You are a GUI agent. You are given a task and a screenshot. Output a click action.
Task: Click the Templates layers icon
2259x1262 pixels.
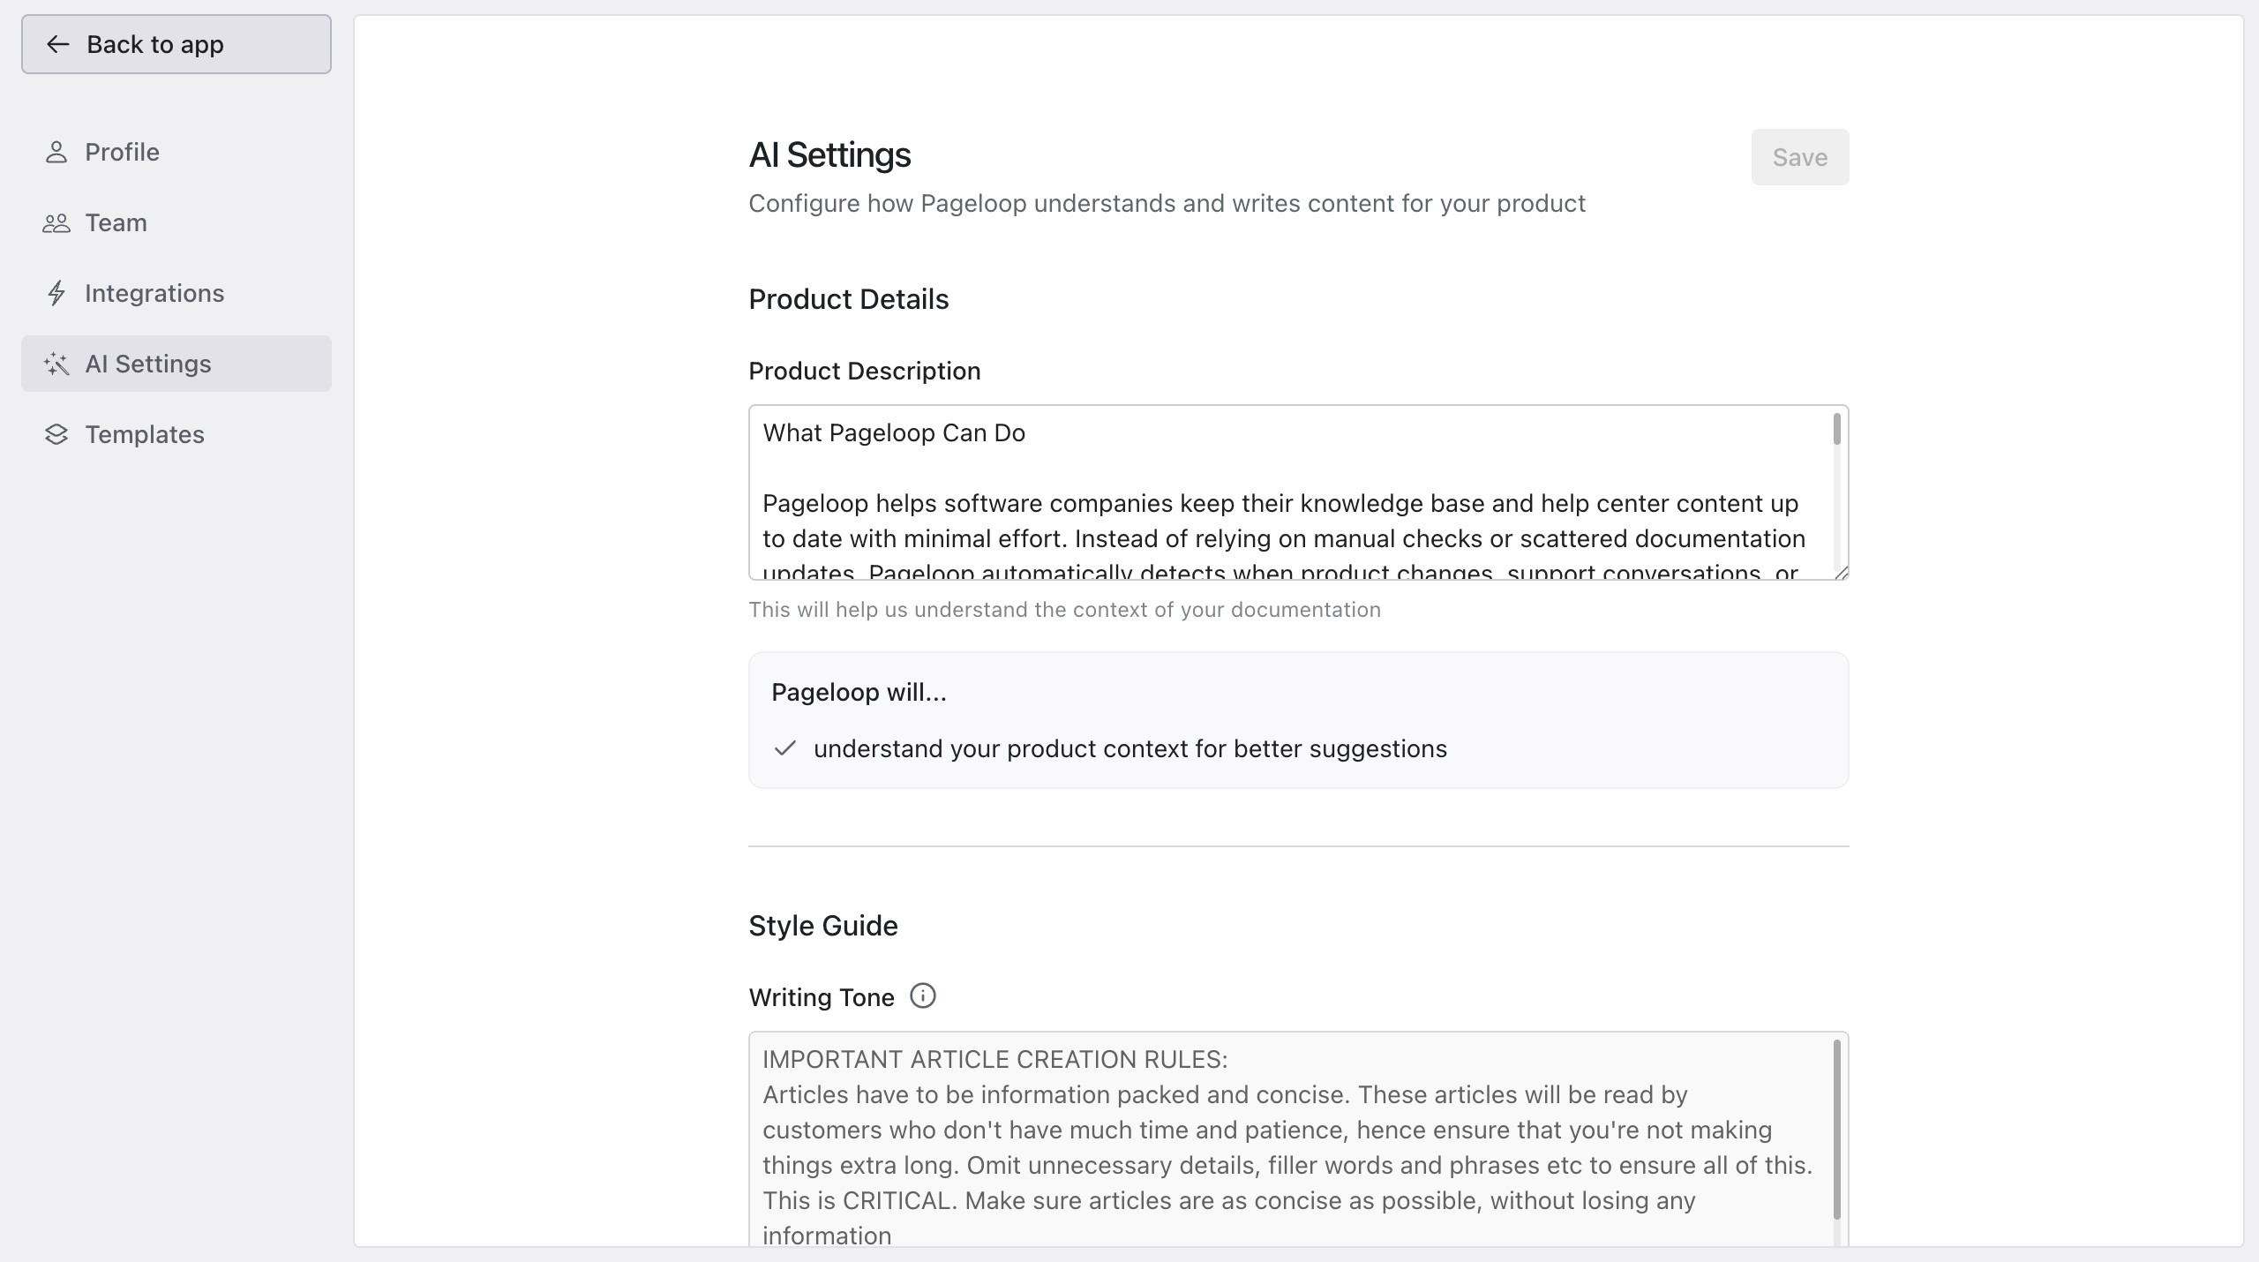(x=56, y=434)
